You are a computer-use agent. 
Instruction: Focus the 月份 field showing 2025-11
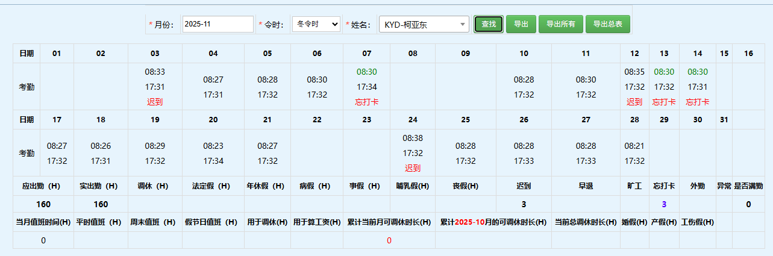click(218, 24)
